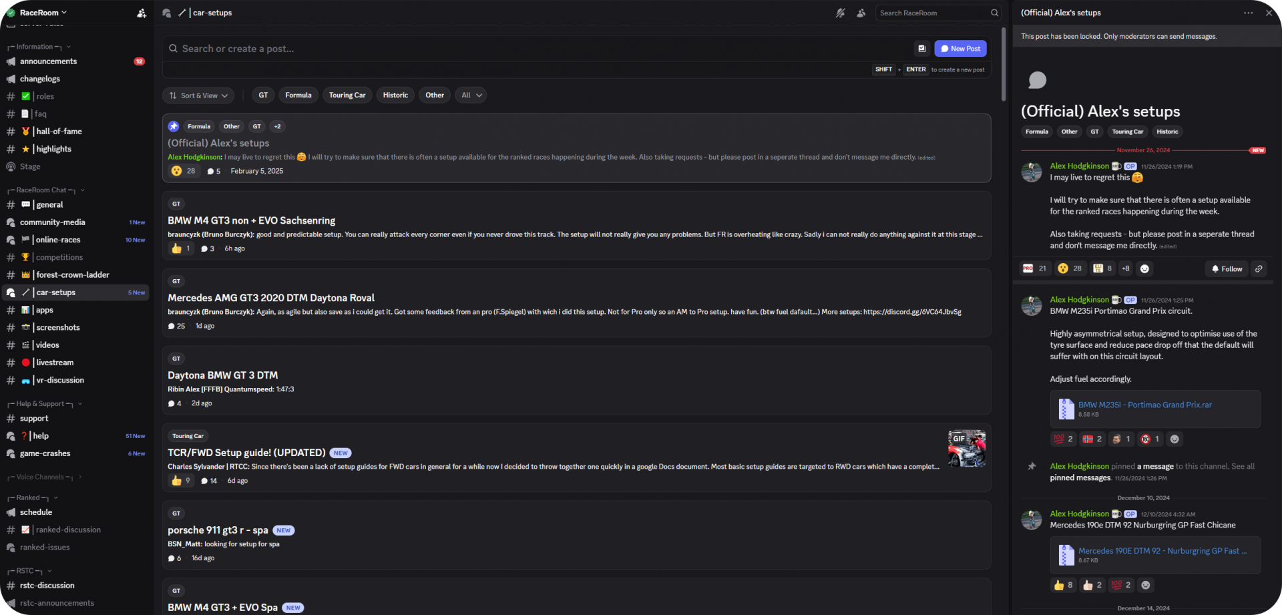Go to the online-races channel

[x=76, y=240]
